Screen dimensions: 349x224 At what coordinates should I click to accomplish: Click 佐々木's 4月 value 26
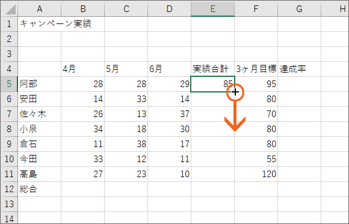point(83,114)
